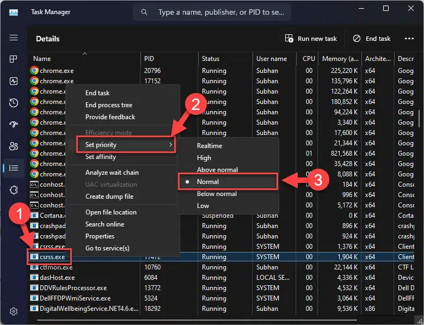Viewport: 424px width, 325px height.
Task: Click the End task circle-slash icon
Action: tap(357, 39)
